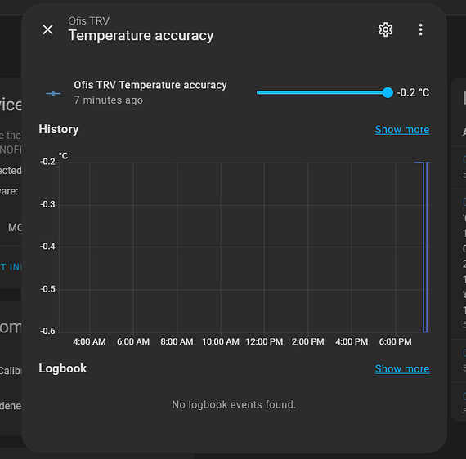Viewport: 466px width, 459px height.
Task: Click the blue spike in the history graph
Action: pos(425,247)
